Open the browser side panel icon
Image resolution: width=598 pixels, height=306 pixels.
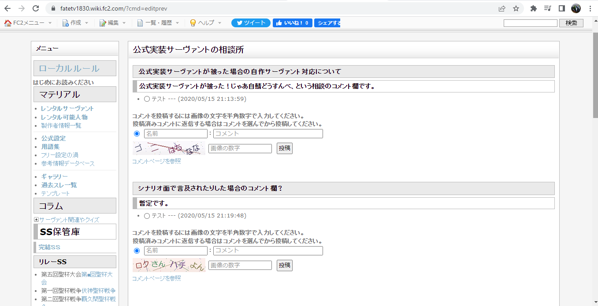click(x=562, y=8)
